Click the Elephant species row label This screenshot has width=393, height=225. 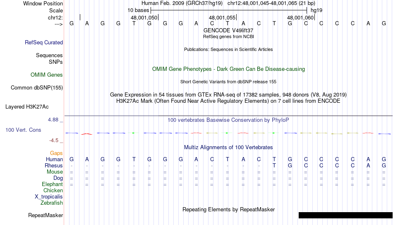click(53, 184)
